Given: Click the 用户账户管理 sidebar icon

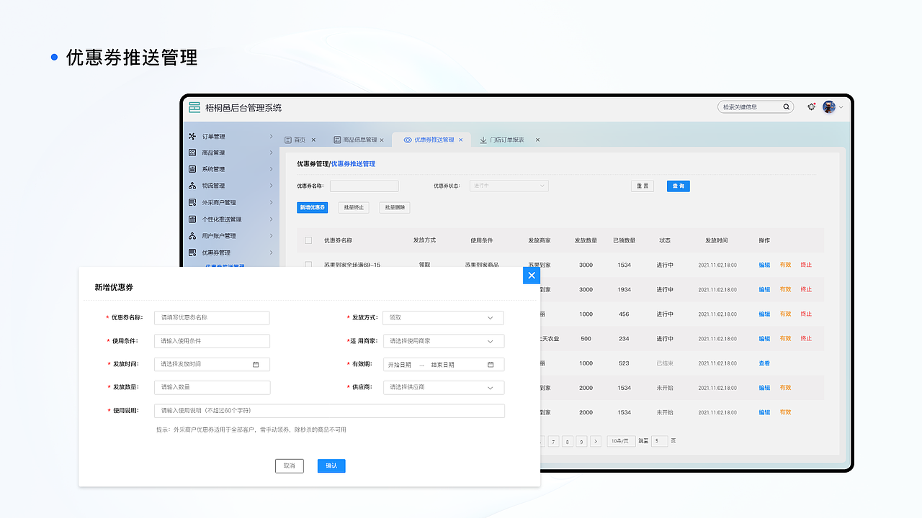Looking at the screenshot, I should point(192,236).
